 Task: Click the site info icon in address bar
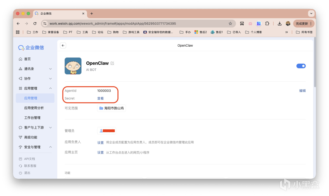point(45,23)
